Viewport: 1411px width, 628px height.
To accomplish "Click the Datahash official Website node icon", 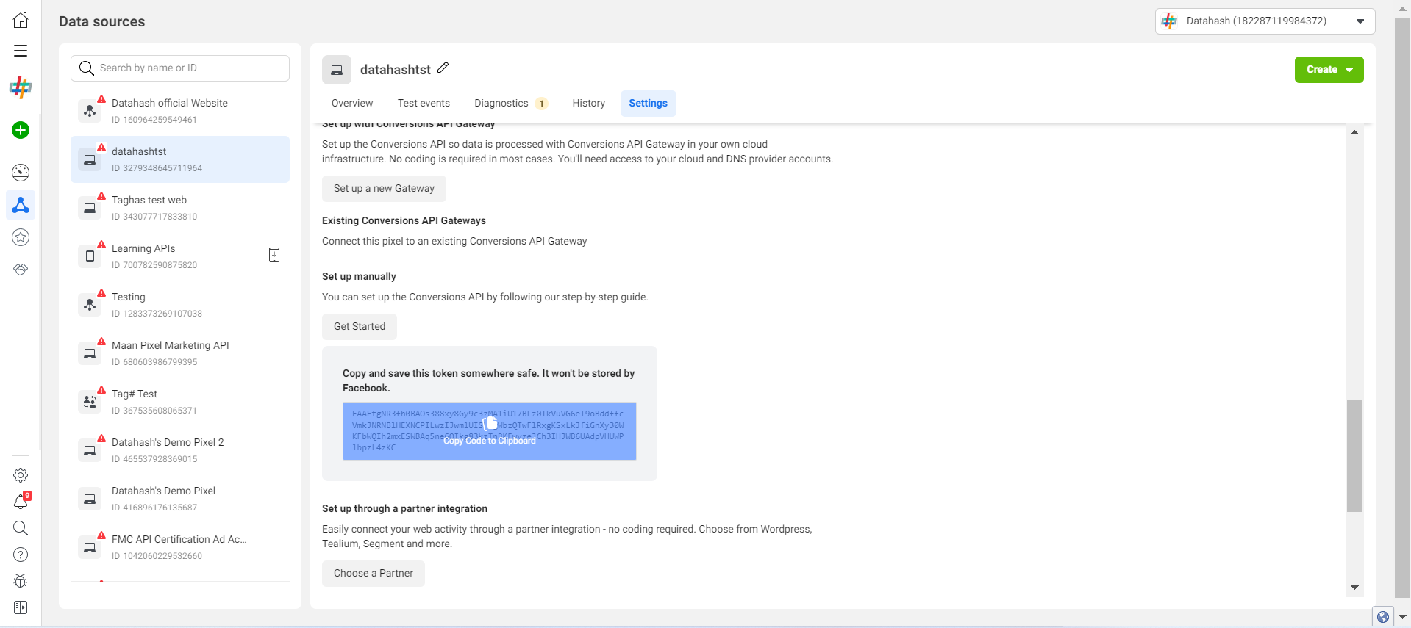I will [x=90, y=111].
